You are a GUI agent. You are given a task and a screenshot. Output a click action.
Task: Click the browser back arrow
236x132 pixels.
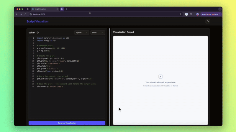[x=17, y=14]
